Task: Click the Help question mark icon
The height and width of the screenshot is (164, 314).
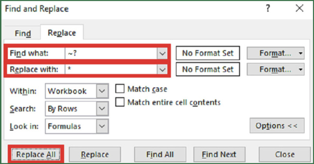Action: point(268,9)
